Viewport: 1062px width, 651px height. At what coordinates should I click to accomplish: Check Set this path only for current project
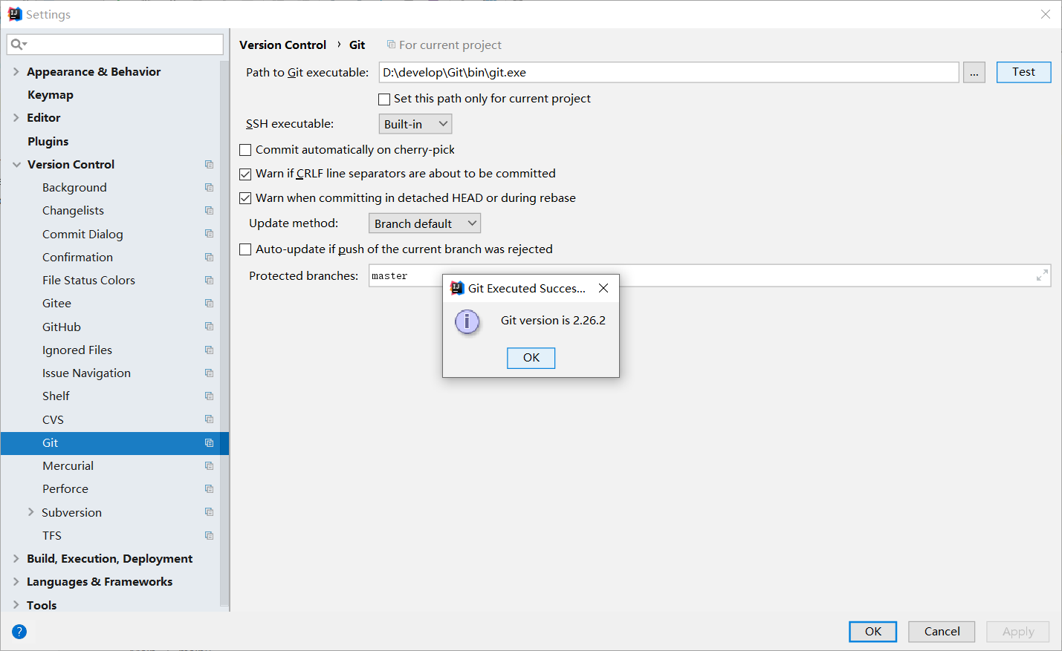pos(384,99)
